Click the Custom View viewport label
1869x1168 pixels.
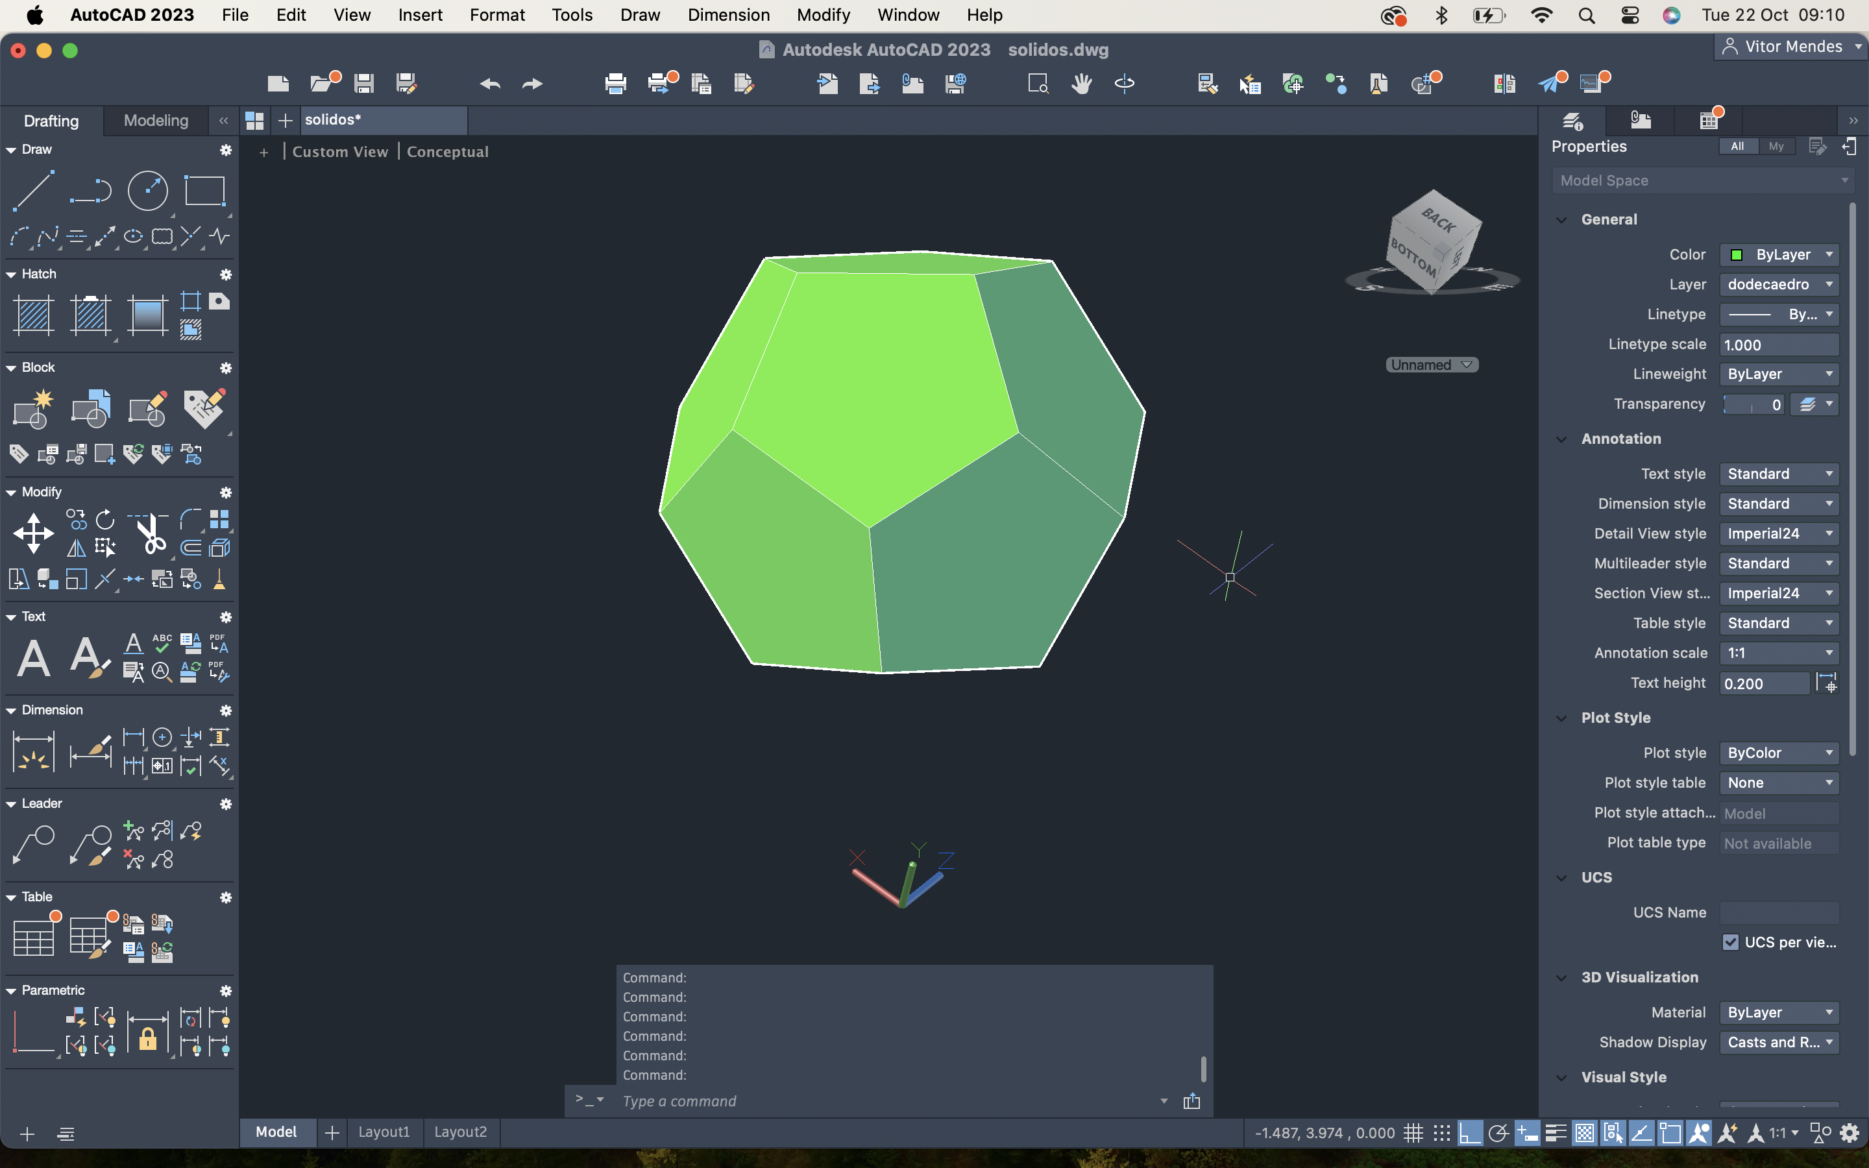pos(340,152)
